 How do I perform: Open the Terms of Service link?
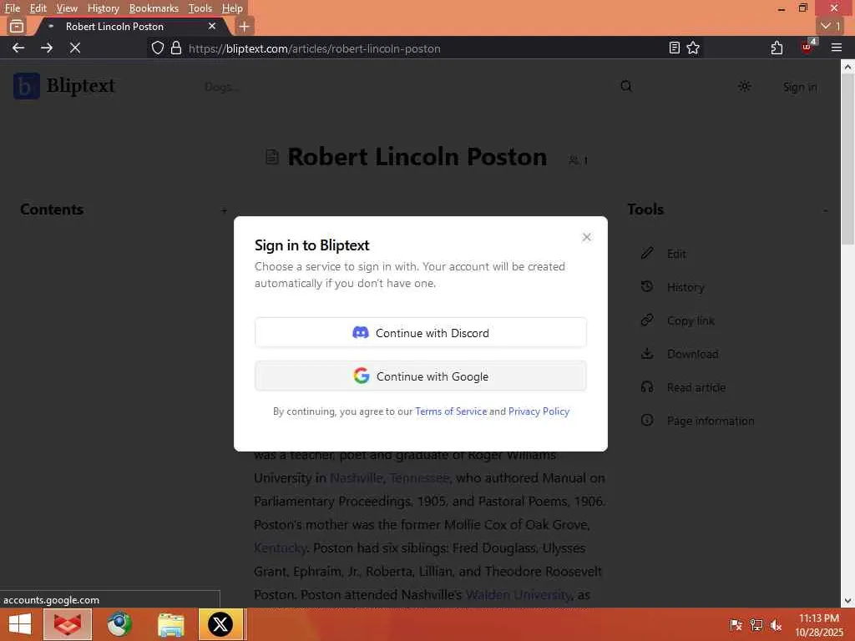click(451, 411)
